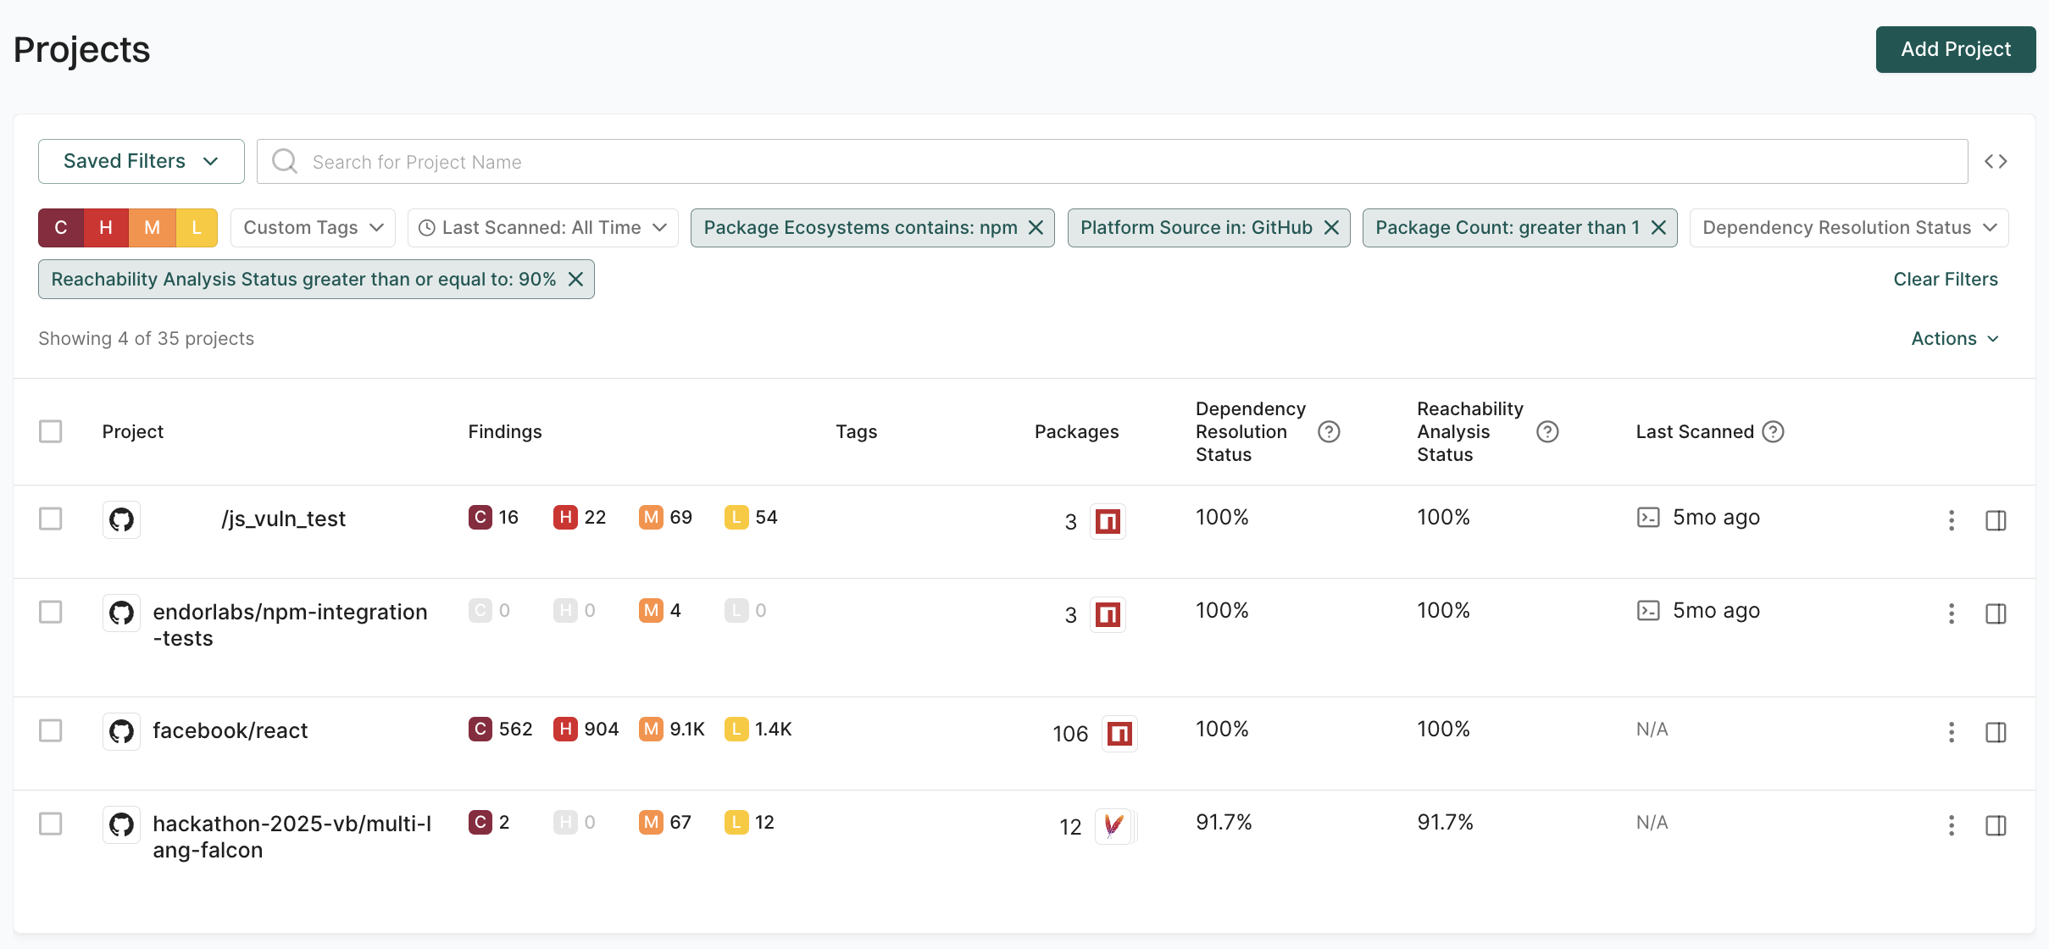This screenshot has width=2049, height=949.
Task: Expand the Saved Filters dropdown
Action: point(141,161)
